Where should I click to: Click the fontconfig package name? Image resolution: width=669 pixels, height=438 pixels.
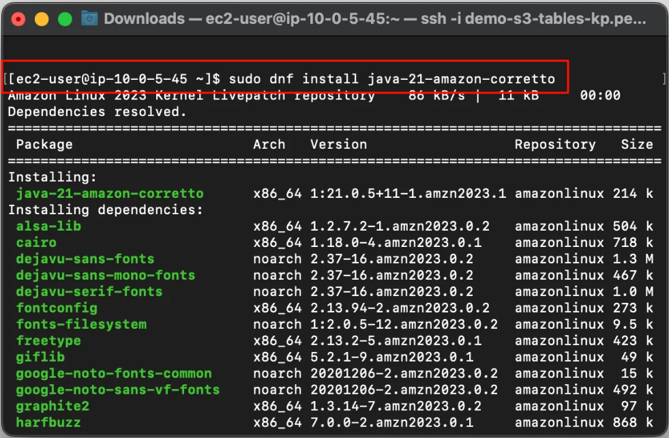(57, 308)
